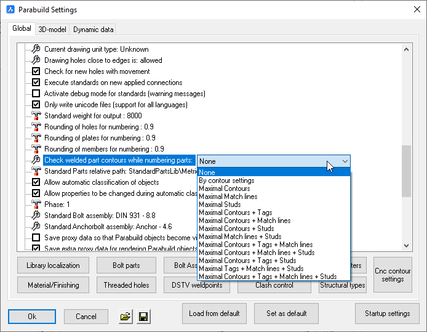
Task: Click the wrench icon beside Drawing holes close to edges
Action: pyautogui.click(x=36, y=60)
